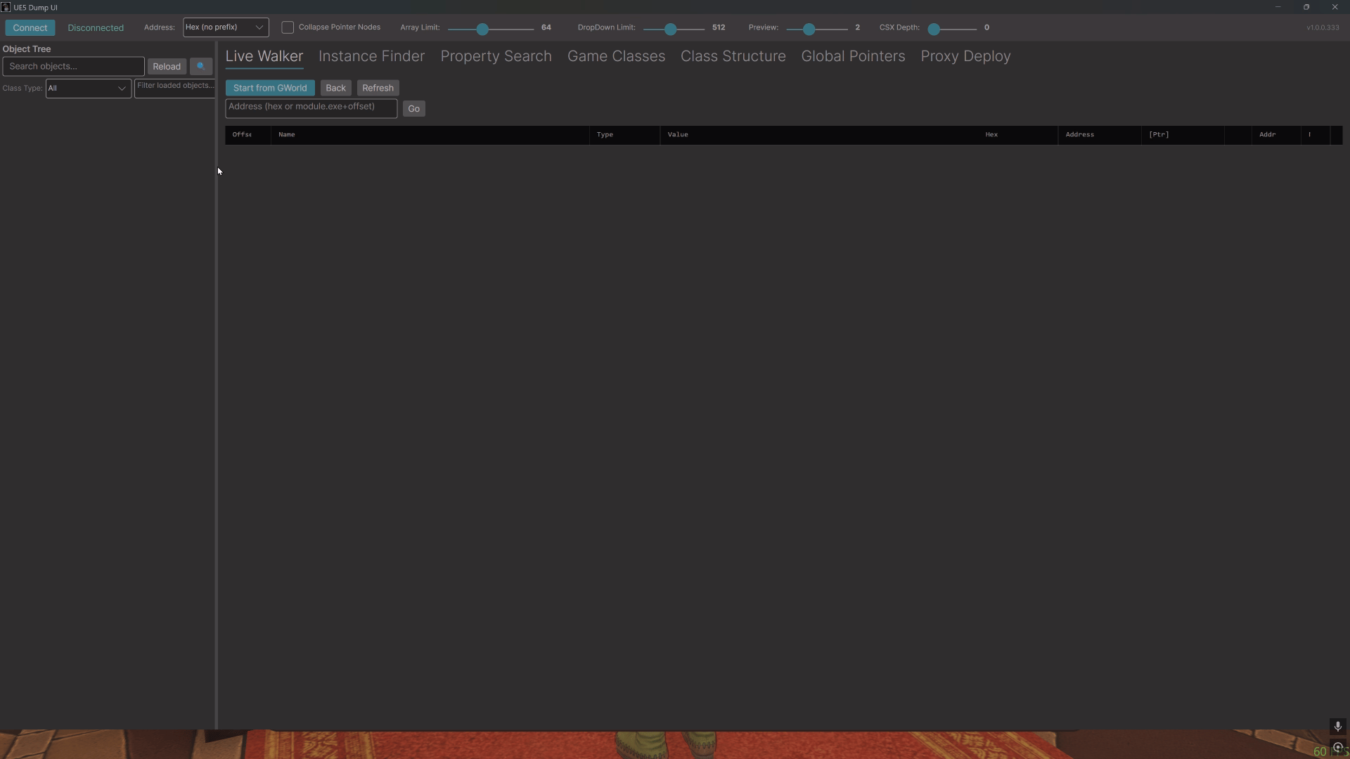1350x759 pixels.
Task: Click the Addr column header
Action: coord(1276,135)
